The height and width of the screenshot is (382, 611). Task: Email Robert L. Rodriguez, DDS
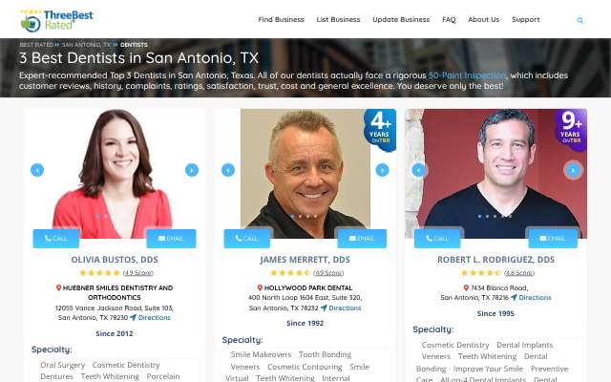pos(553,238)
